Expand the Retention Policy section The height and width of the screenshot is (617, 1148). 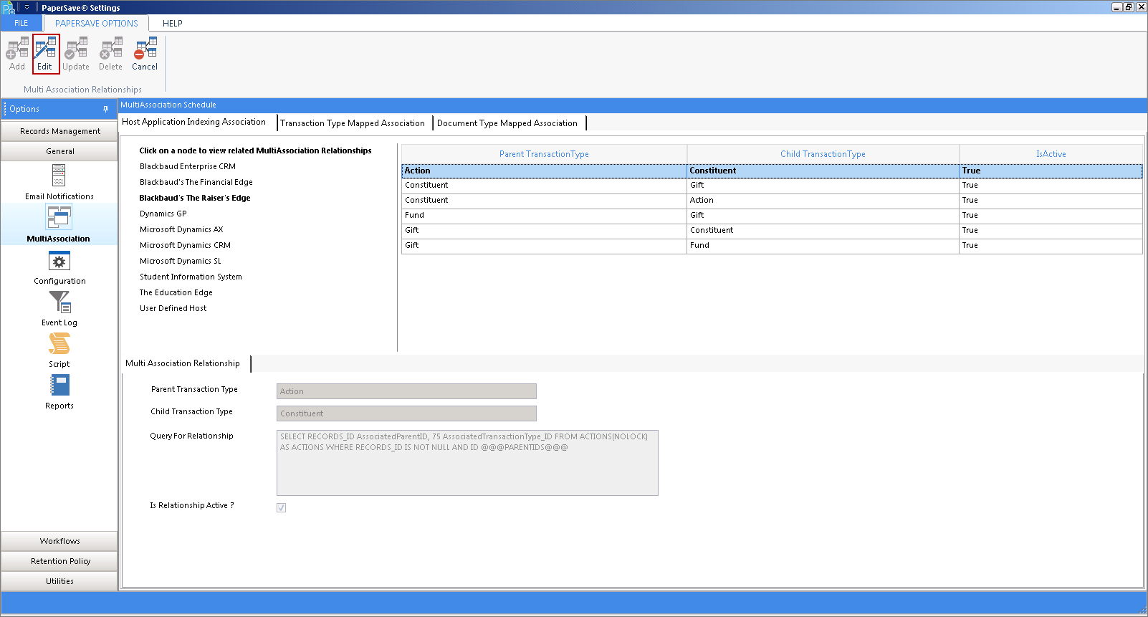(x=59, y=561)
